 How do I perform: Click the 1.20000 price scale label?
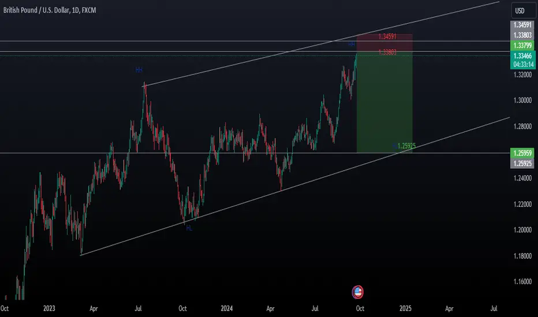pos(522,230)
